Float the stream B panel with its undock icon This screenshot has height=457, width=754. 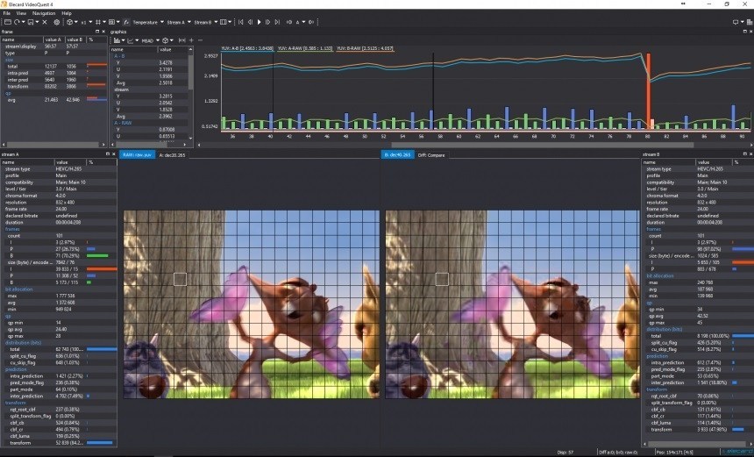[x=745, y=154]
